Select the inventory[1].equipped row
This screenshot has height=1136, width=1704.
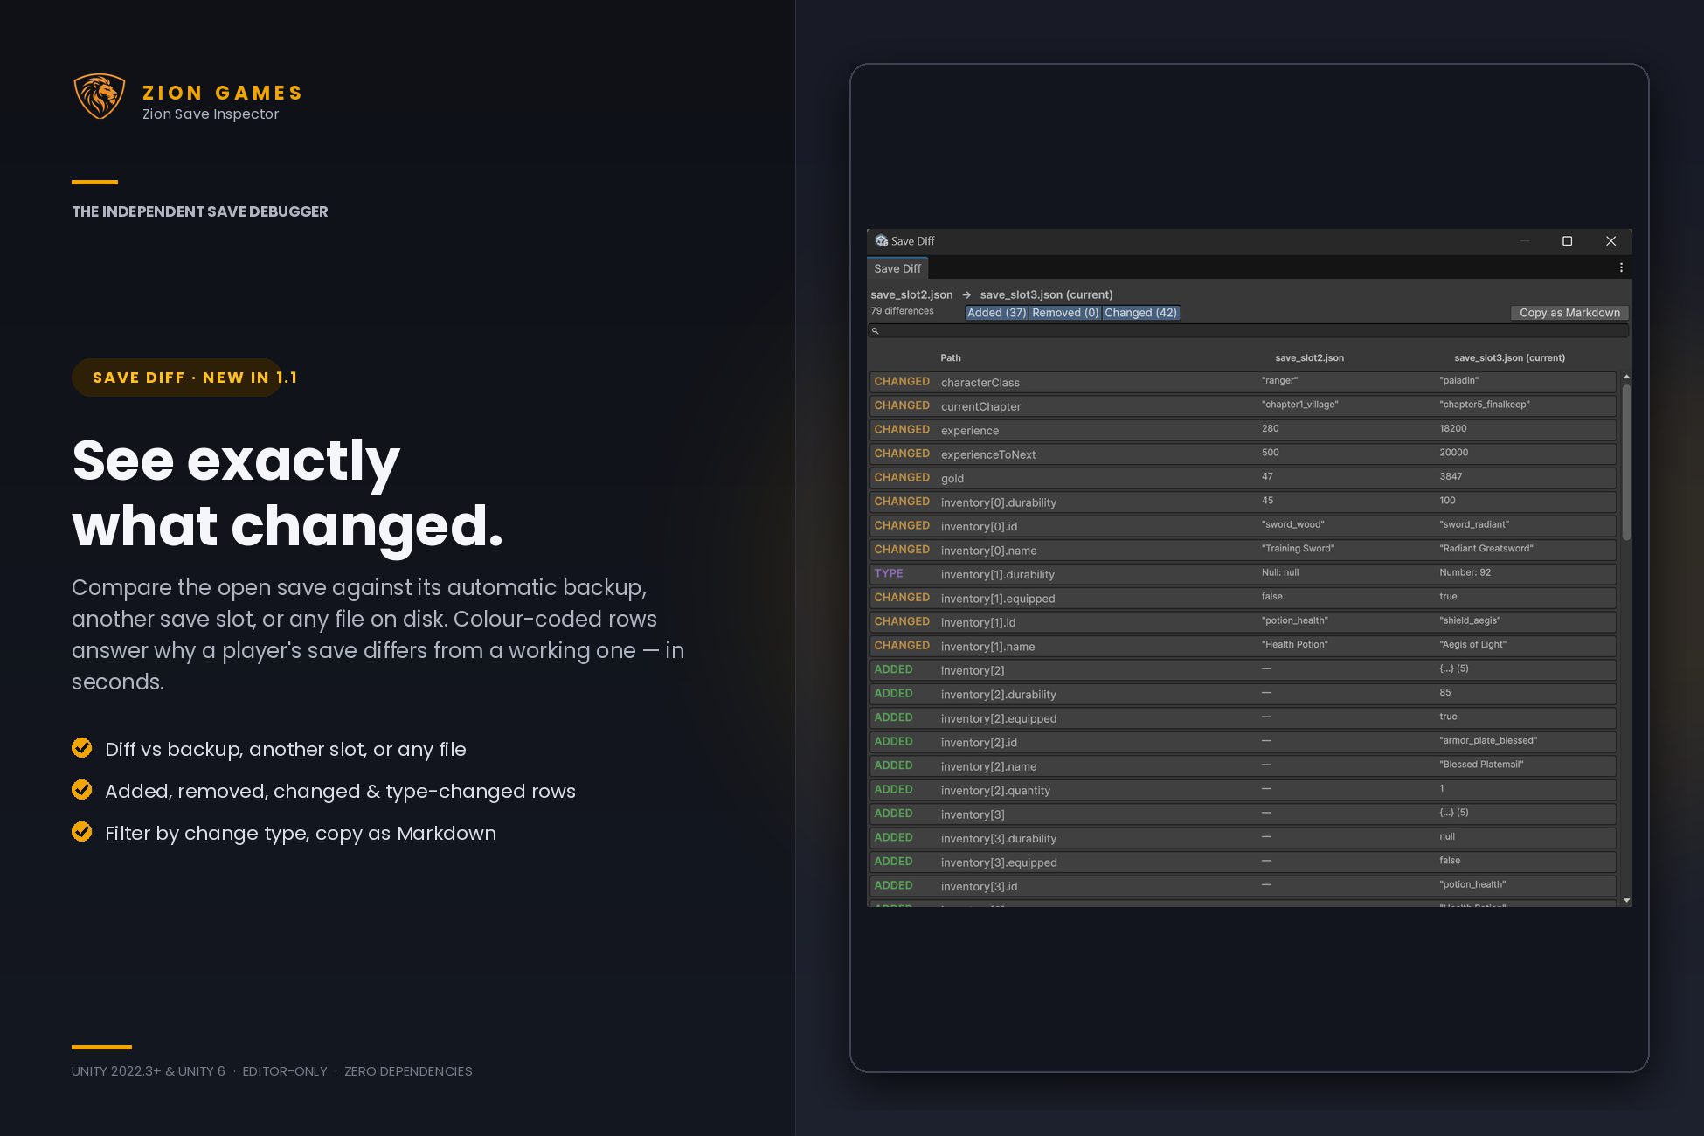[x=1243, y=599]
